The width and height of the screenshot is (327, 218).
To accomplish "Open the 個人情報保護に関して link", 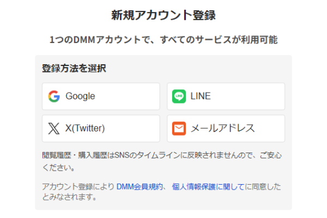I will tap(208, 187).
